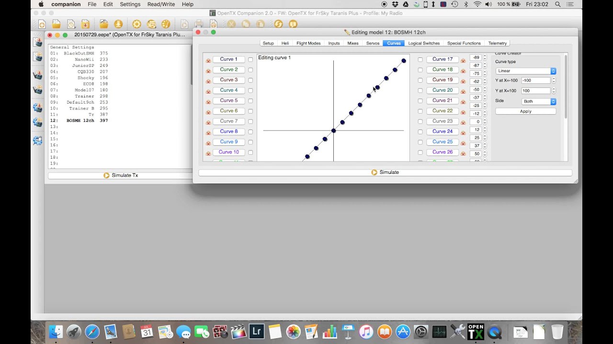Open the Settings menu in menu bar
This screenshot has width=613, height=344.
[130, 4]
